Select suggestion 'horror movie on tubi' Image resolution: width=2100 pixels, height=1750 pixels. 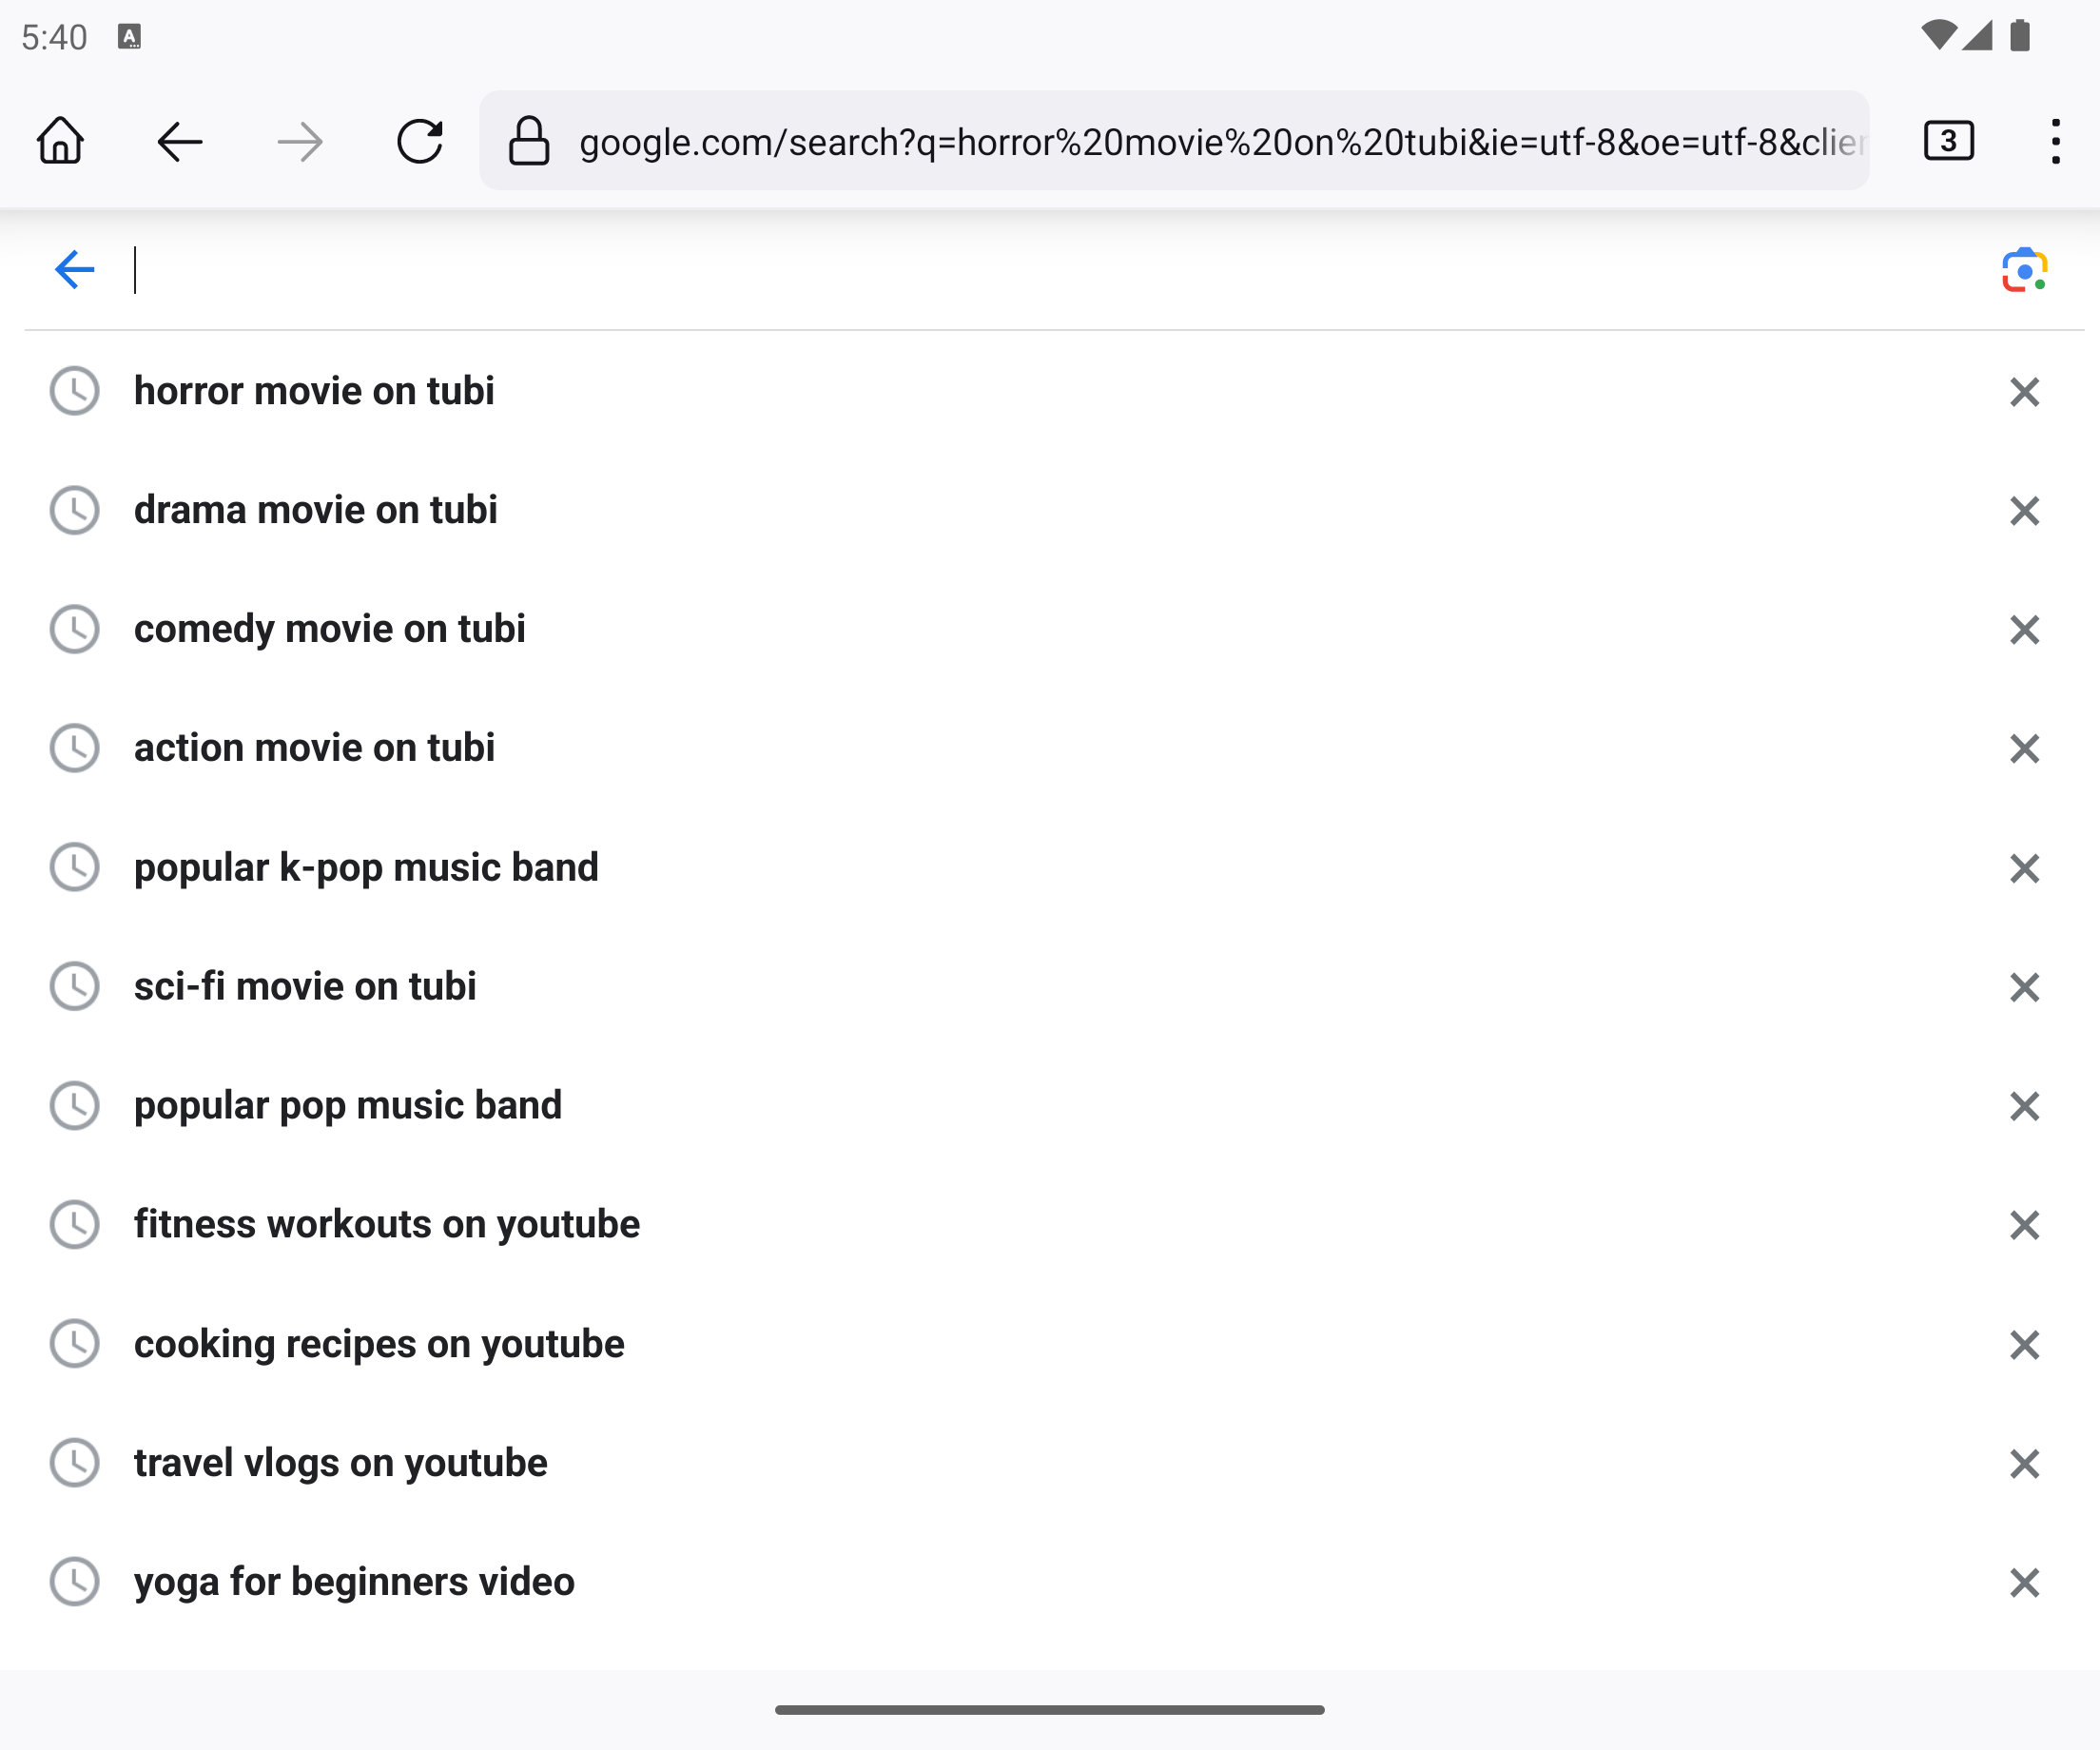(x=1050, y=391)
